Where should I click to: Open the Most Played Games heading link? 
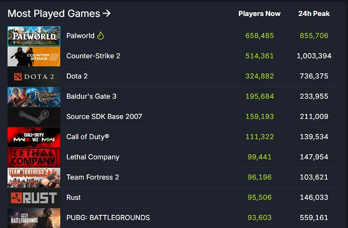tap(59, 14)
